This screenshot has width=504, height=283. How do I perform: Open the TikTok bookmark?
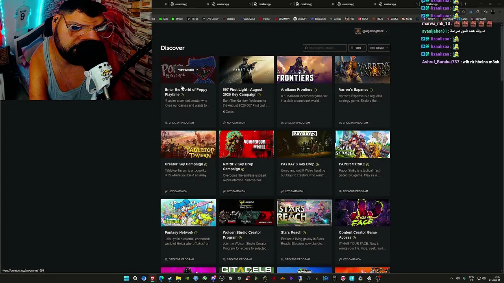193,19
